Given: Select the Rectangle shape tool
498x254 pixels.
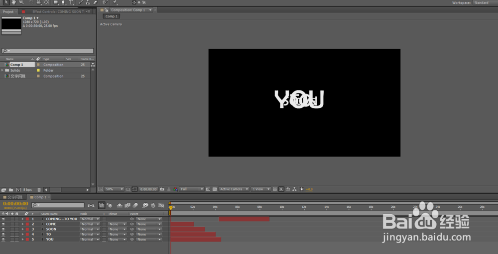Looking at the screenshot, I should click(56, 2).
